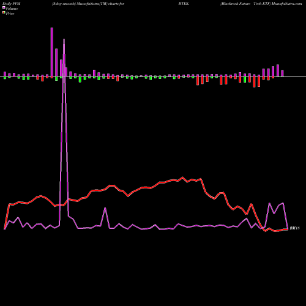This screenshot has height=306, width=306.
Task: Click the 3M18 end-of-line value label
Action: point(294,228)
